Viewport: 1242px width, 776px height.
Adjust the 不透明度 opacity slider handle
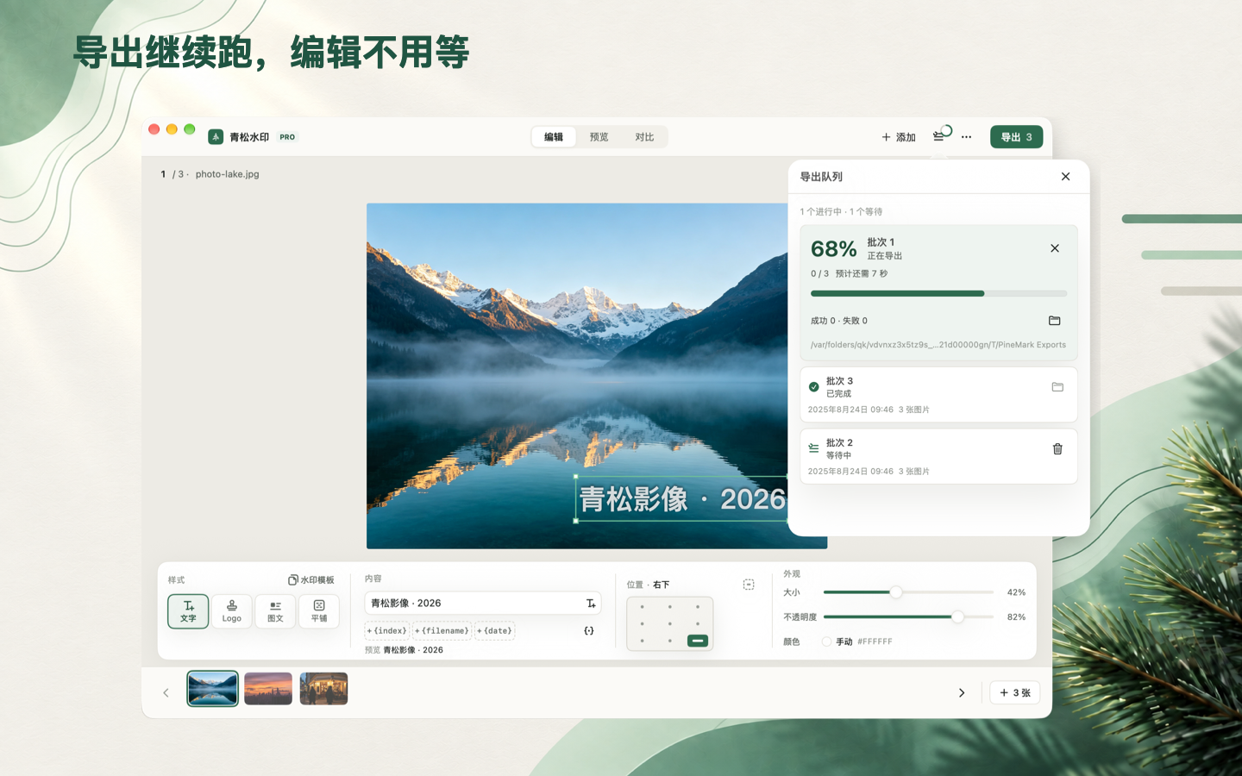tap(957, 617)
